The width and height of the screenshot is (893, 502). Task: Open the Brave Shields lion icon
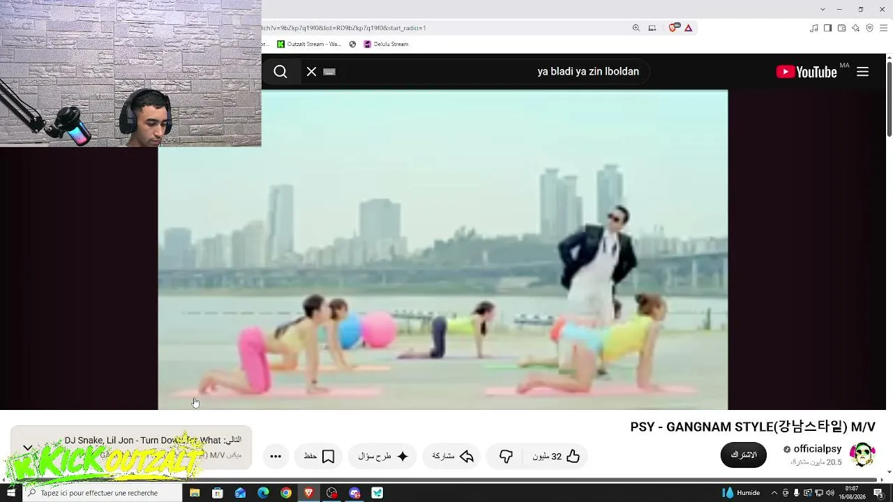673,28
